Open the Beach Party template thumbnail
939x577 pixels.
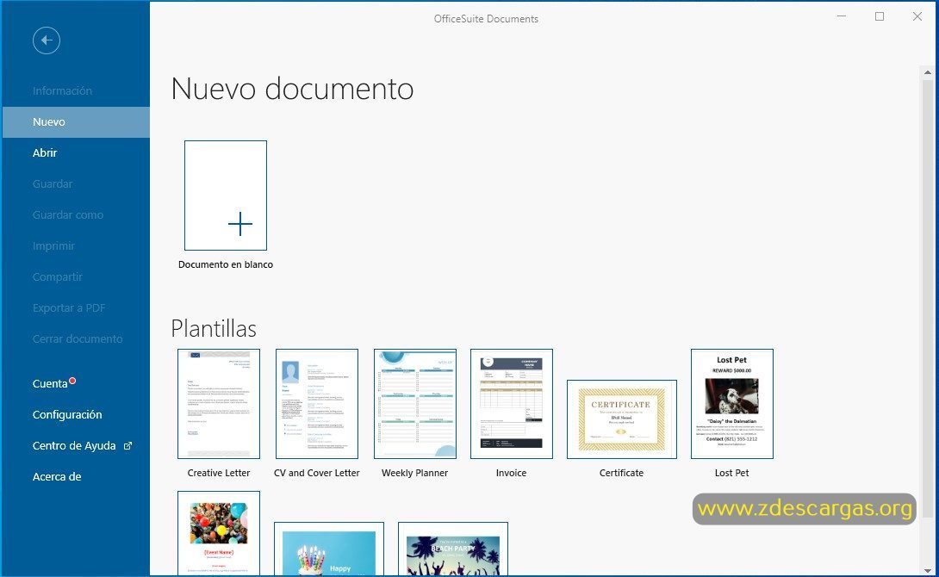coord(453,549)
